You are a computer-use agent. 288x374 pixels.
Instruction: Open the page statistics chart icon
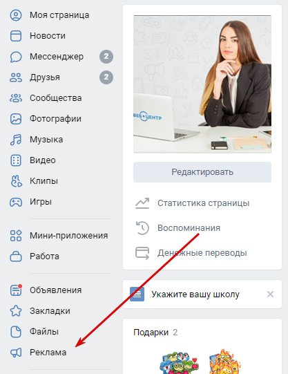(x=142, y=203)
